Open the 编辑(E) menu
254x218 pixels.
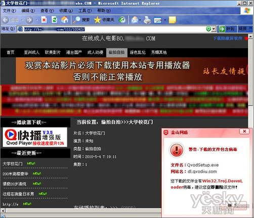(x=28, y=11)
